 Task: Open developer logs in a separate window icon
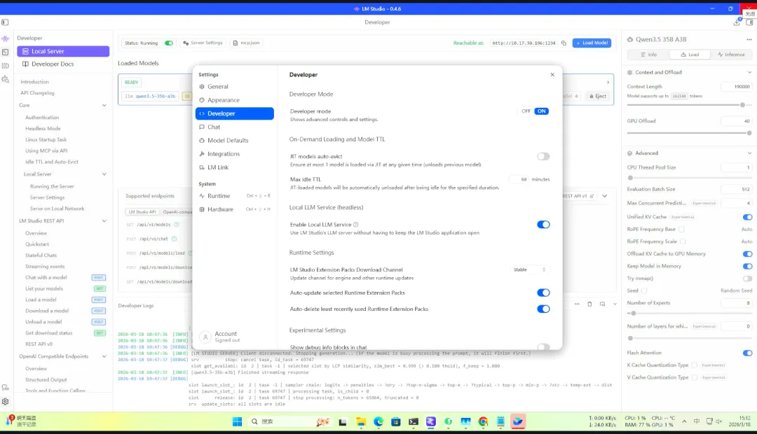(602, 304)
